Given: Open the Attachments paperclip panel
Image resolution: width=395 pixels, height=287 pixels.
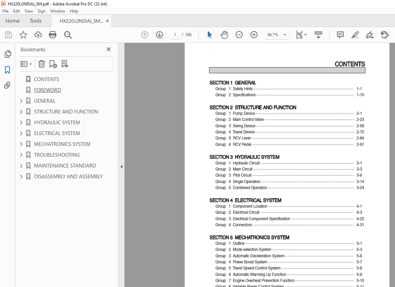Looking at the screenshot, I should click(7, 85).
